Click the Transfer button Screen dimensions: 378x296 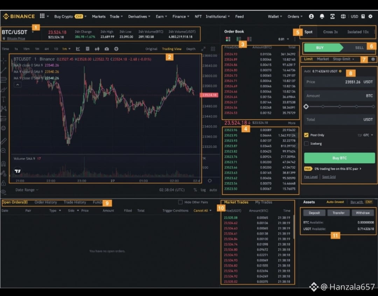click(338, 213)
